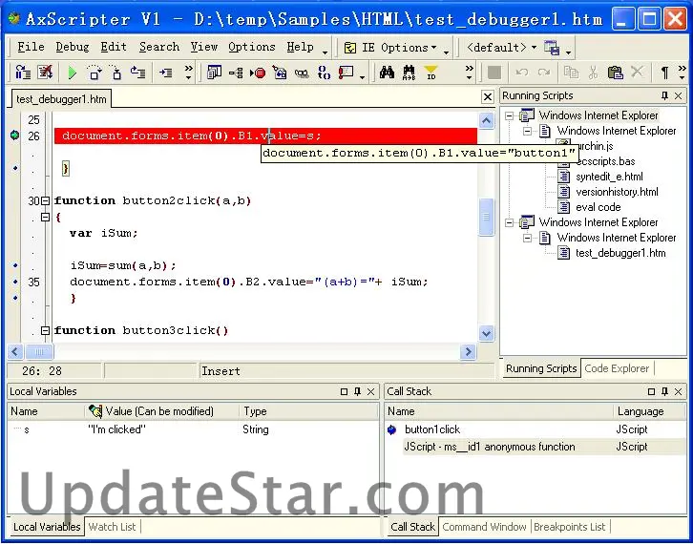Click the stacked windows toolbar icon
Image resolution: width=693 pixels, height=544 pixels.
point(214,73)
